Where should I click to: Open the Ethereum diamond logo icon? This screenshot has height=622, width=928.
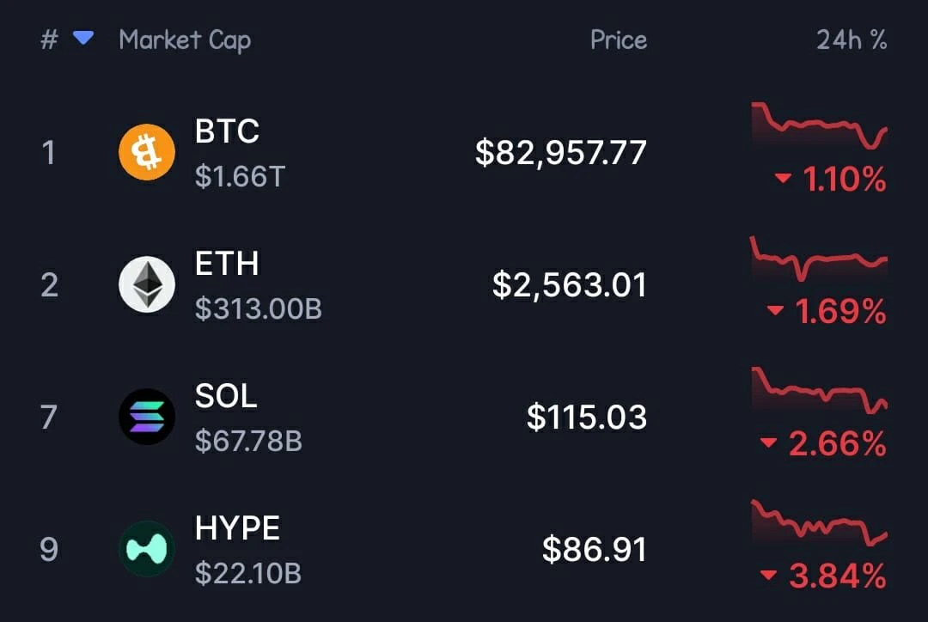[147, 284]
